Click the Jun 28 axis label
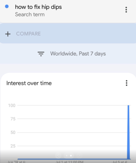The image size is (136, 163). pos(16,162)
